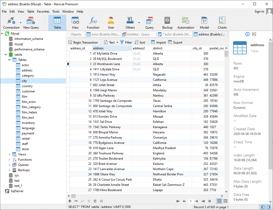Open the Function toolbar button
The width and height of the screenshot is (273, 210).
click(x=93, y=23)
